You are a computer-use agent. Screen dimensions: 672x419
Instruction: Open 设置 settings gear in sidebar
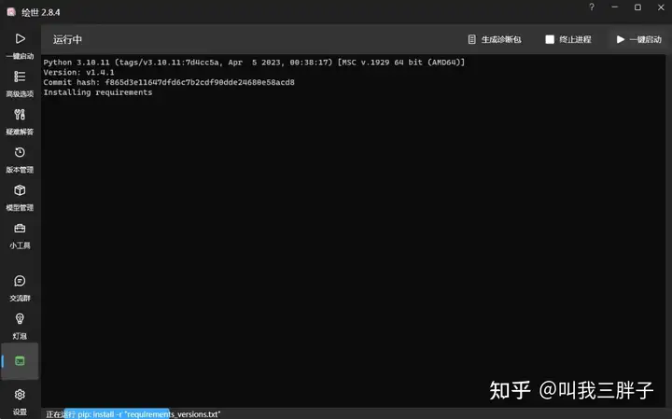[20, 402]
